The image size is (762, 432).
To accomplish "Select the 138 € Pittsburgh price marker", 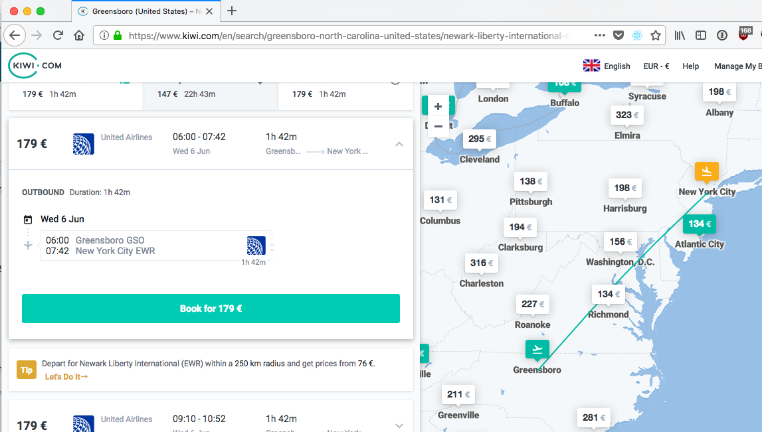I will [531, 182].
